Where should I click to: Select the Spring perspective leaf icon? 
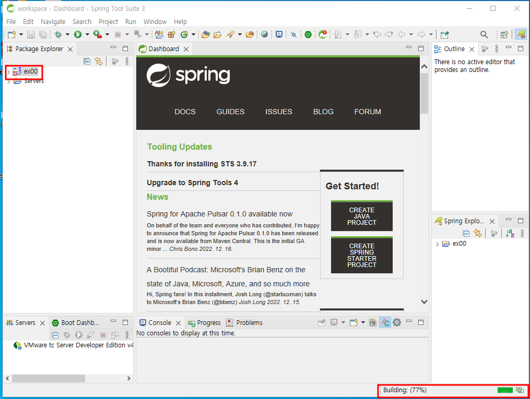[521, 34]
